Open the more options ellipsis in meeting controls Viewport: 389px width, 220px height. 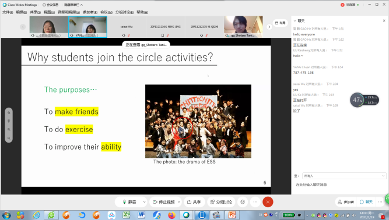point(255,202)
